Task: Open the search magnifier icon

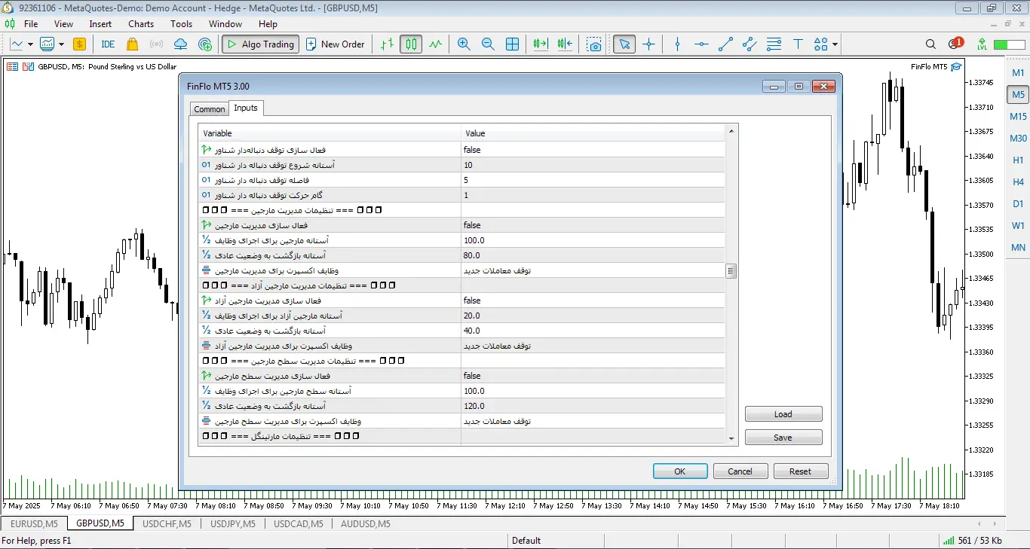Action: point(930,44)
